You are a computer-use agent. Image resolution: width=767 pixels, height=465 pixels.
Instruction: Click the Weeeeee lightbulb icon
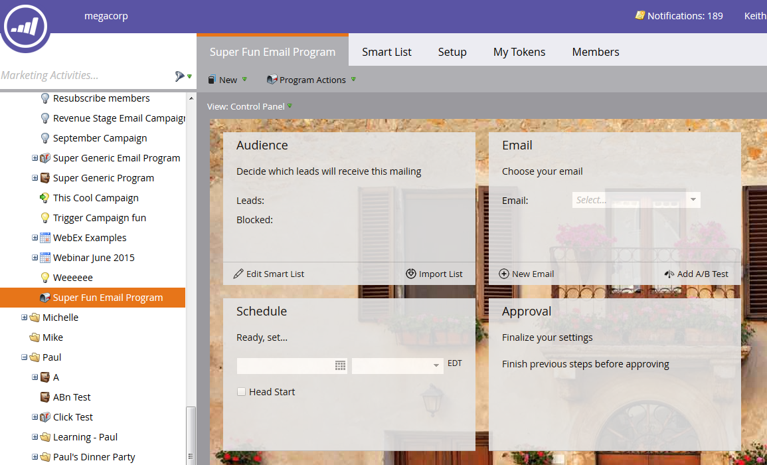coord(45,278)
